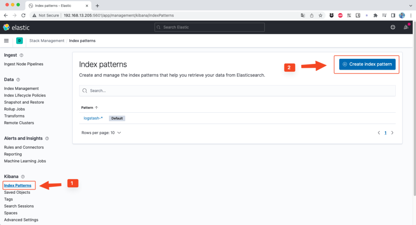The height and width of the screenshot is (225, 416).
Task: Bookmark this page with the star icon
Action: click(x=321, y=15)
